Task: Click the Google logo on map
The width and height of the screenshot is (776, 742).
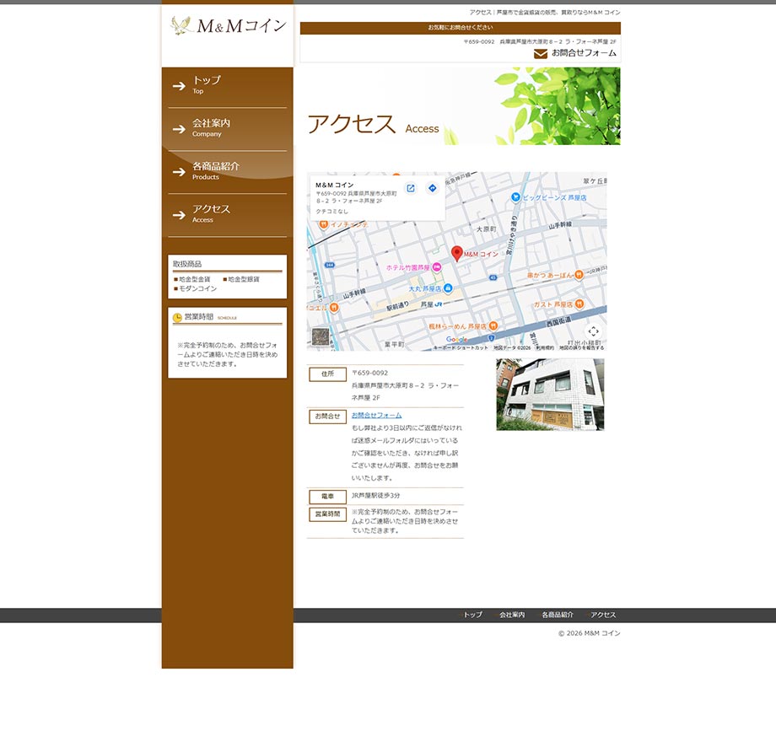Action: click(456, 339)
